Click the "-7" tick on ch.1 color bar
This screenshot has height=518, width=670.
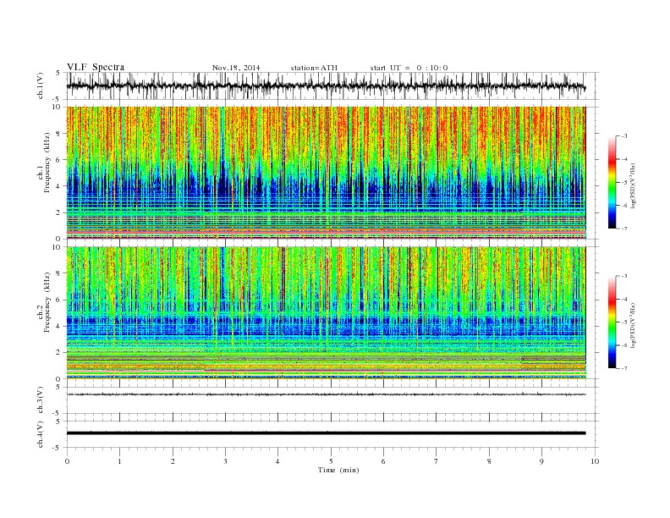click(624, 229)
